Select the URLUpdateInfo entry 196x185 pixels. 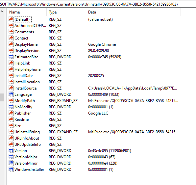28,145
